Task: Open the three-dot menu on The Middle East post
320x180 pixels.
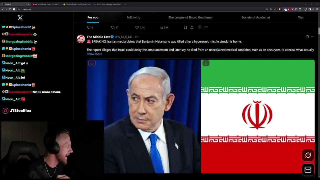Action: (313, 37)
